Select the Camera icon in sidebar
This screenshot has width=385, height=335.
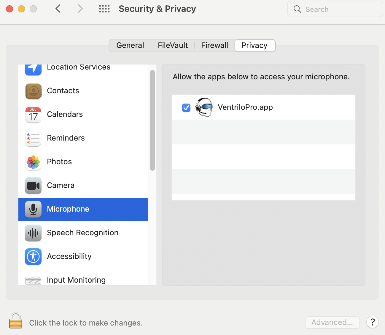[x=33, y=186]
